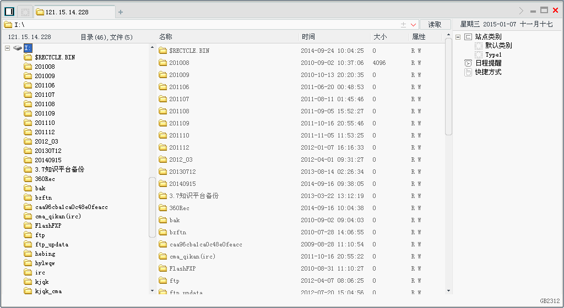Viewport: 564px width, 308px height.
Task: Select the 121.15.14.228 tab
Action: point(75,12)
